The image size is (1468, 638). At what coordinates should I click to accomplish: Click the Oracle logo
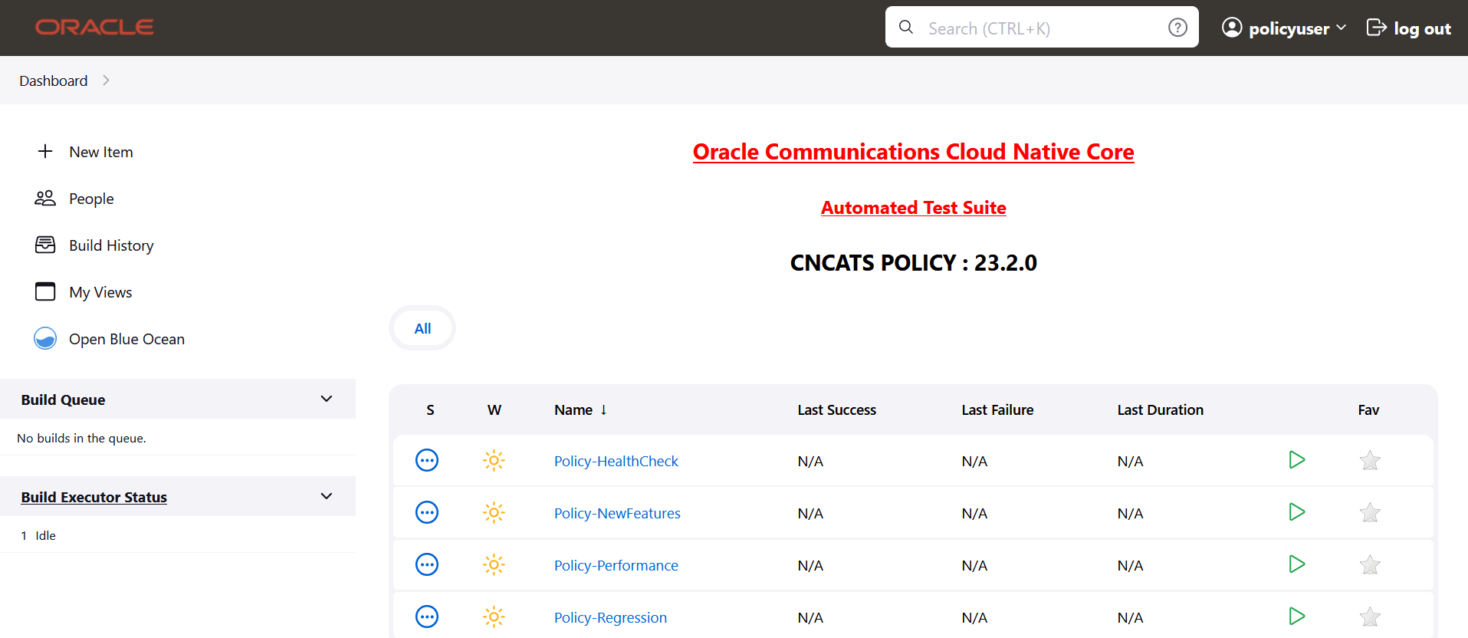pos(94,28)
